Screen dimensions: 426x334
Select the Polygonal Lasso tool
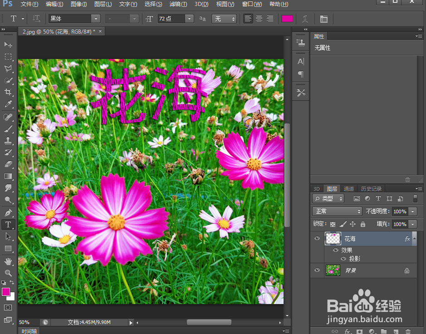(8, 68)
